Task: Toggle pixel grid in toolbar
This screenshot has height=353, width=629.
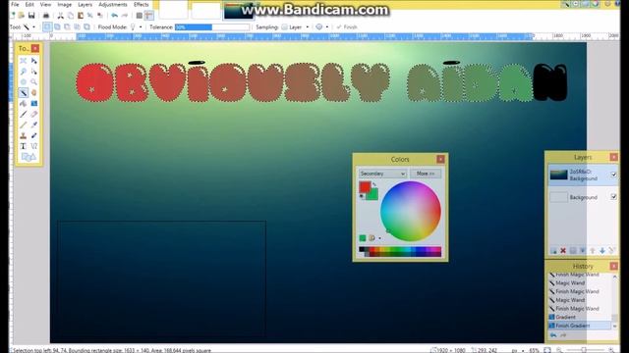Action: click(x=139, y=16)
